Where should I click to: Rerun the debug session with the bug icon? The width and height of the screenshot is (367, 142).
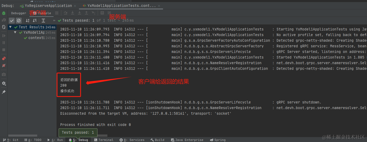tap(4, 13)
